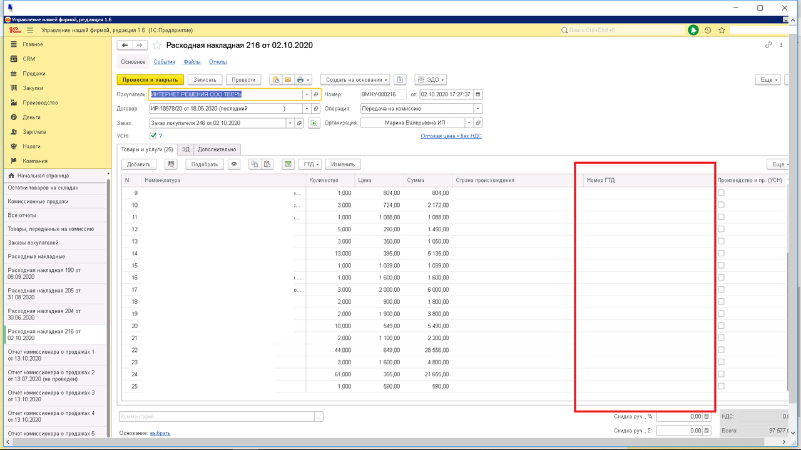This screenshot has width=801, height=450.
Task: Open Организация record with open icon
Action: (x=478, y=122)
